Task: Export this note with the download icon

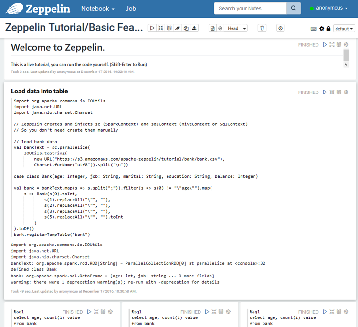Action: coord(194,28)
